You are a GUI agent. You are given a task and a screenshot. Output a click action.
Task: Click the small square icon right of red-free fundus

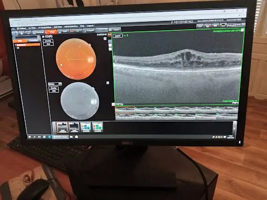pos(107,83)
